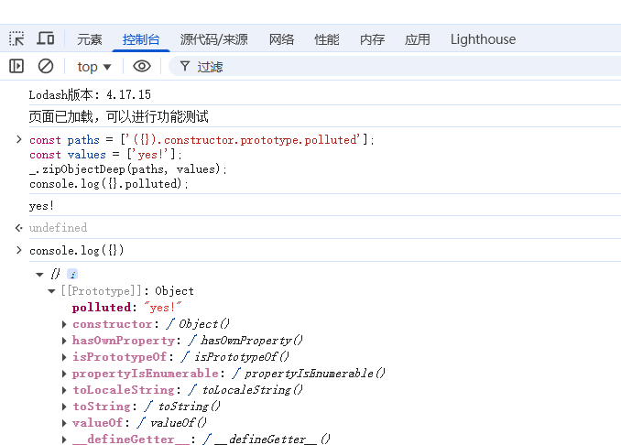Toggle the device toolbar icon
621x445 pixels.
45,38
